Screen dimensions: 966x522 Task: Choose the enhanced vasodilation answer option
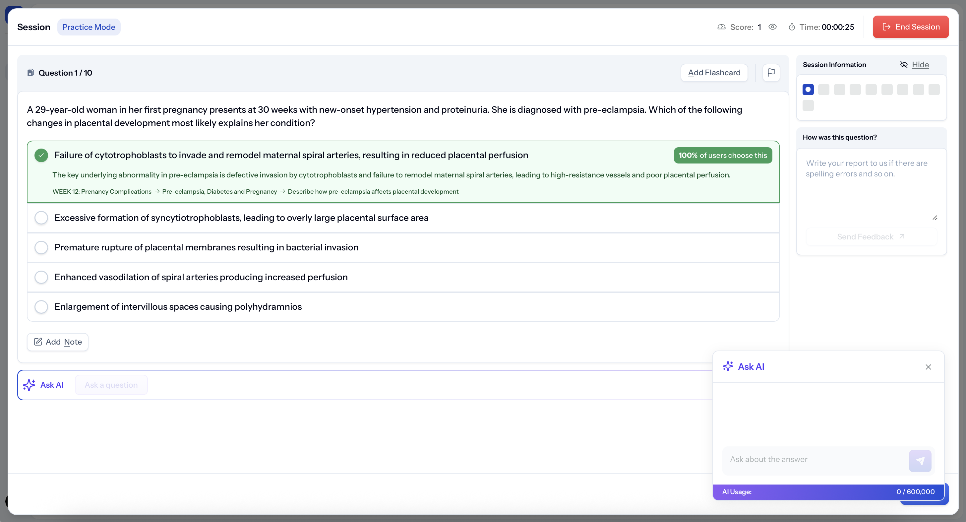tap(41, 277)
